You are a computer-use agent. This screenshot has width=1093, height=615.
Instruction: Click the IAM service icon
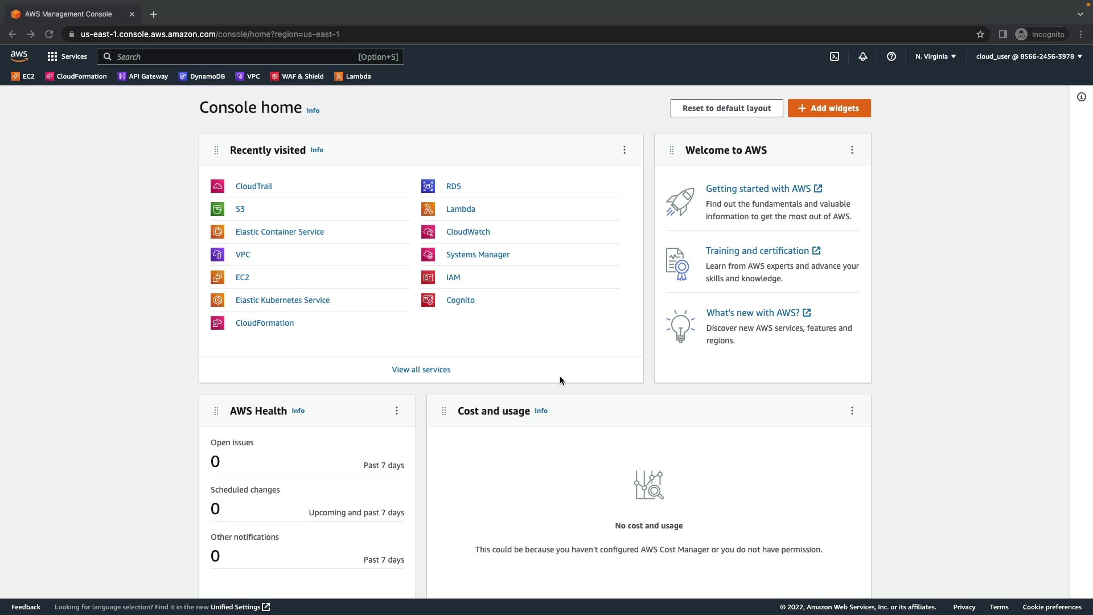428,277
